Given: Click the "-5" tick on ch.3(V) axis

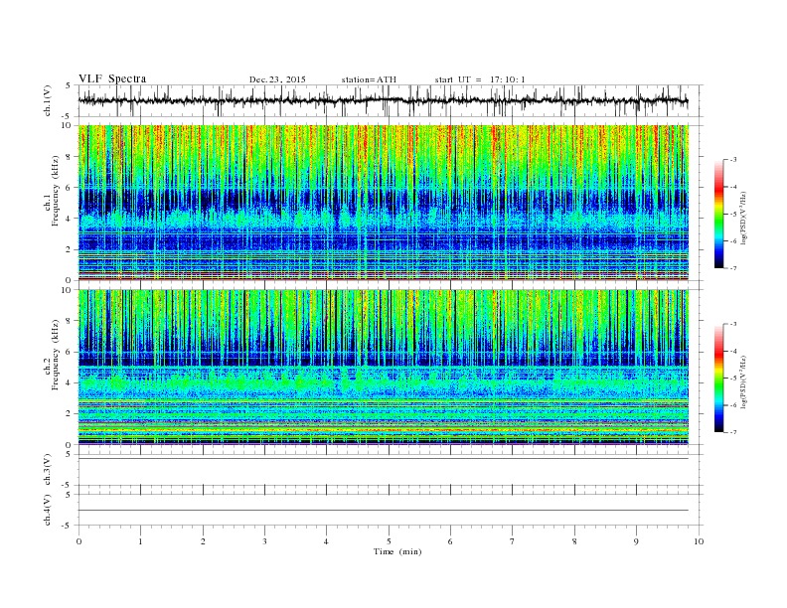Looking at the screenshot, I should pyautogui.click(x=68, y=485).
